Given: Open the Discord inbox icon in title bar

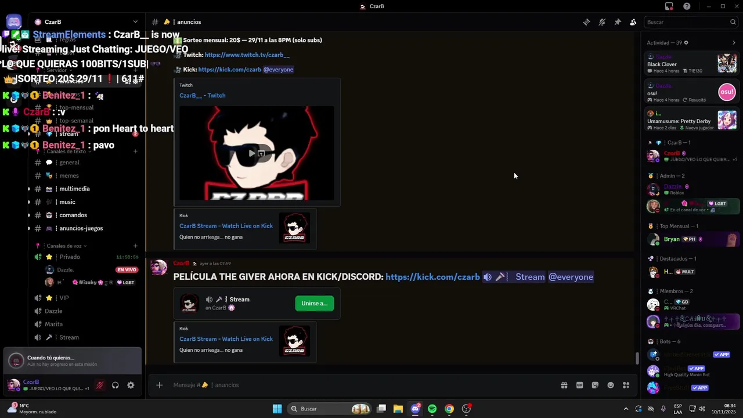Looking at the screenshot, I should 669,6.
